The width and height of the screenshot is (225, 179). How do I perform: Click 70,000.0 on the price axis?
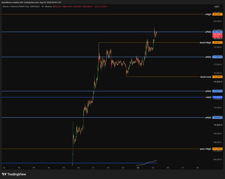(x=218, y=125)
